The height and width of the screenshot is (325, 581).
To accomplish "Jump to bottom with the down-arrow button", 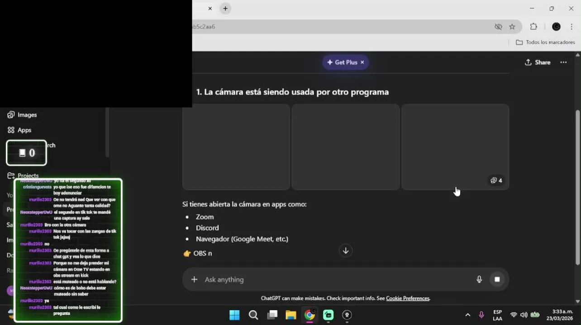I will [x=346, y=251].
